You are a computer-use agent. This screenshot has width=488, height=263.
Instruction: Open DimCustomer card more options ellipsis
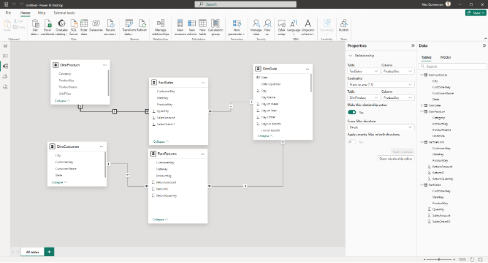pyautogui.click(x=101, y=147)
